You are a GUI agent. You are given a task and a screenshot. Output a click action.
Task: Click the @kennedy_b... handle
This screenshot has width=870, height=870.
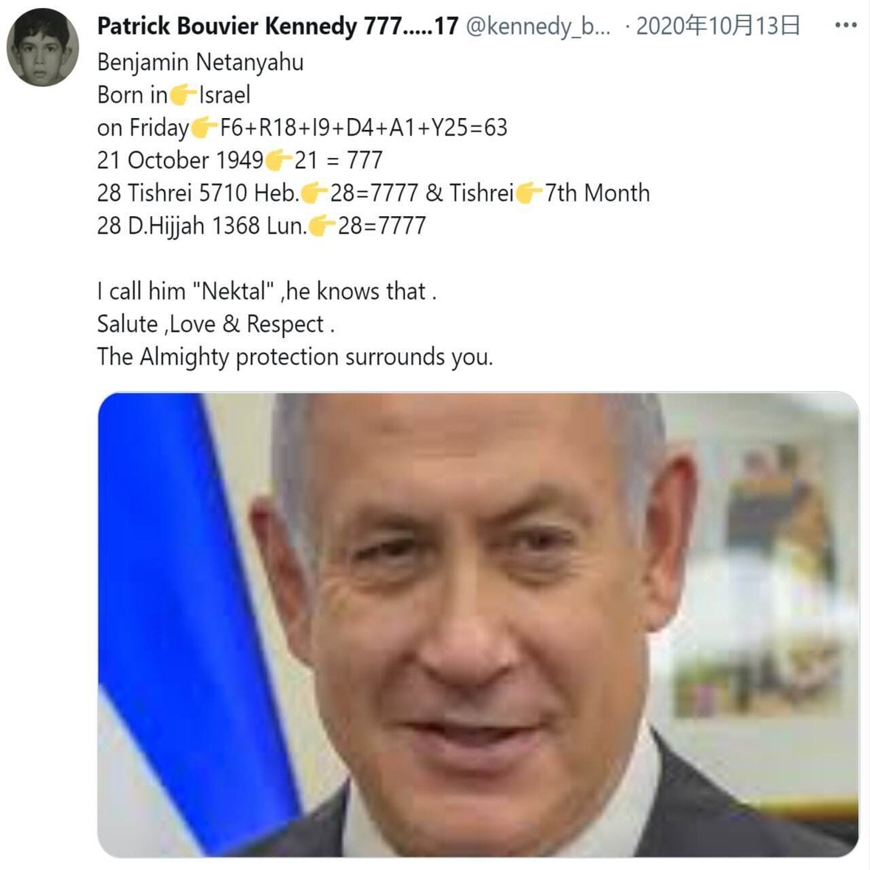(538, 26)
